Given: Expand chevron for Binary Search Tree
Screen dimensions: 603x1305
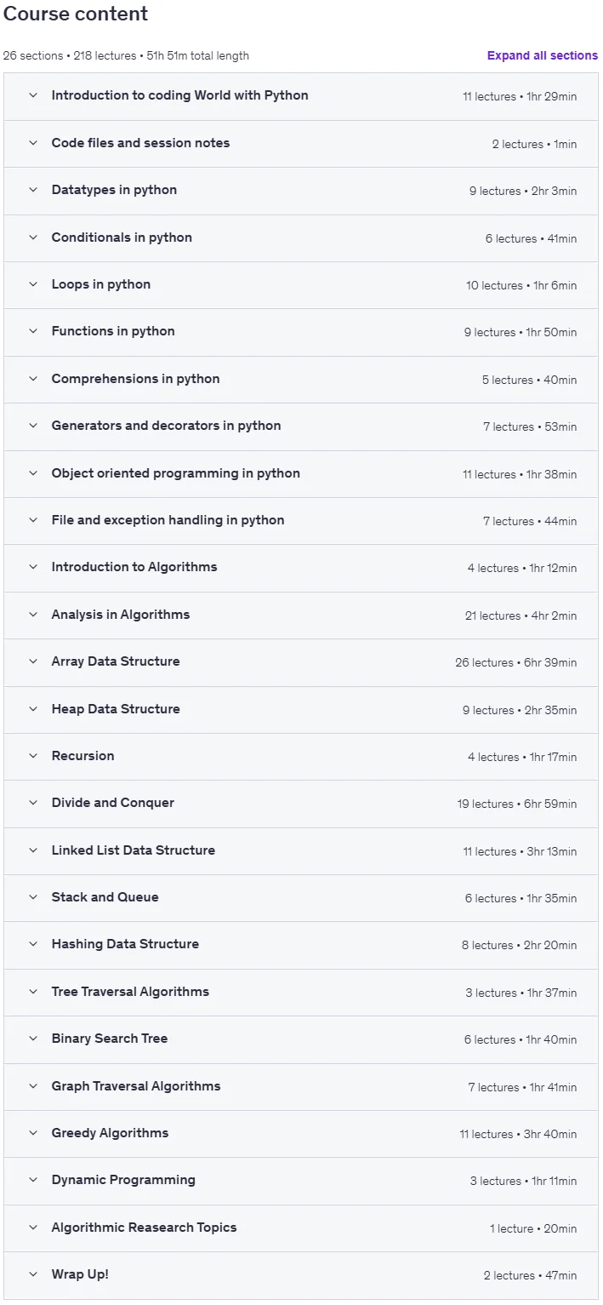Looking at the screenshot, I should coord(33,1038).
